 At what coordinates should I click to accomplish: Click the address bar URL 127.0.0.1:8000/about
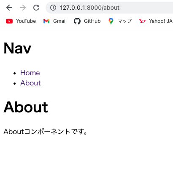89,8
